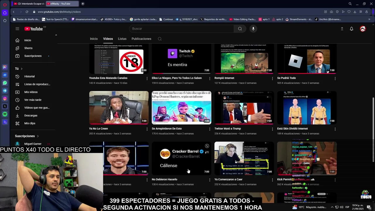The width and height of the screenshot is (375, 211).
Task: Open Se Arrepintieron De Esto title
Action: tap(167, 129)
